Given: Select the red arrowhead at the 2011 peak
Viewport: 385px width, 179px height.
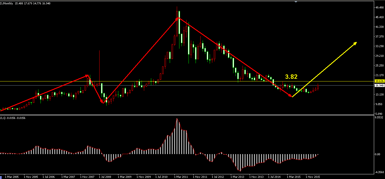Looking at the screenshot, I should click(x=177, y=19).
